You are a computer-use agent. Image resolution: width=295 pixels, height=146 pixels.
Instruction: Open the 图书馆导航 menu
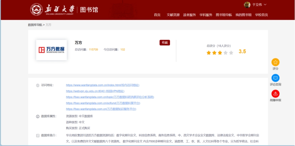click(224, 15)
